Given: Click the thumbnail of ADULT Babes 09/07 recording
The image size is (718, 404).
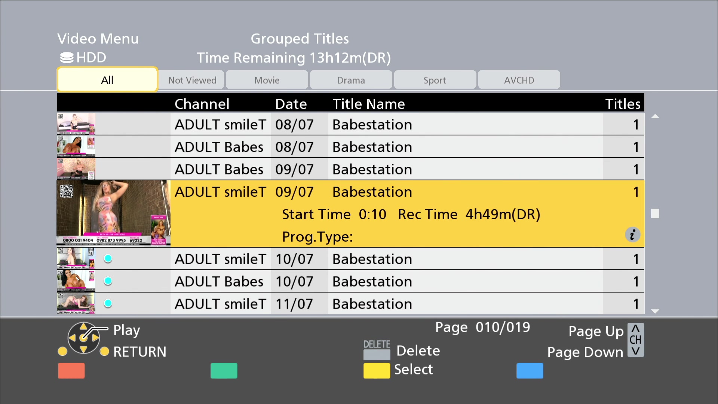Looking at the screenshot, I should coord(76,169).
